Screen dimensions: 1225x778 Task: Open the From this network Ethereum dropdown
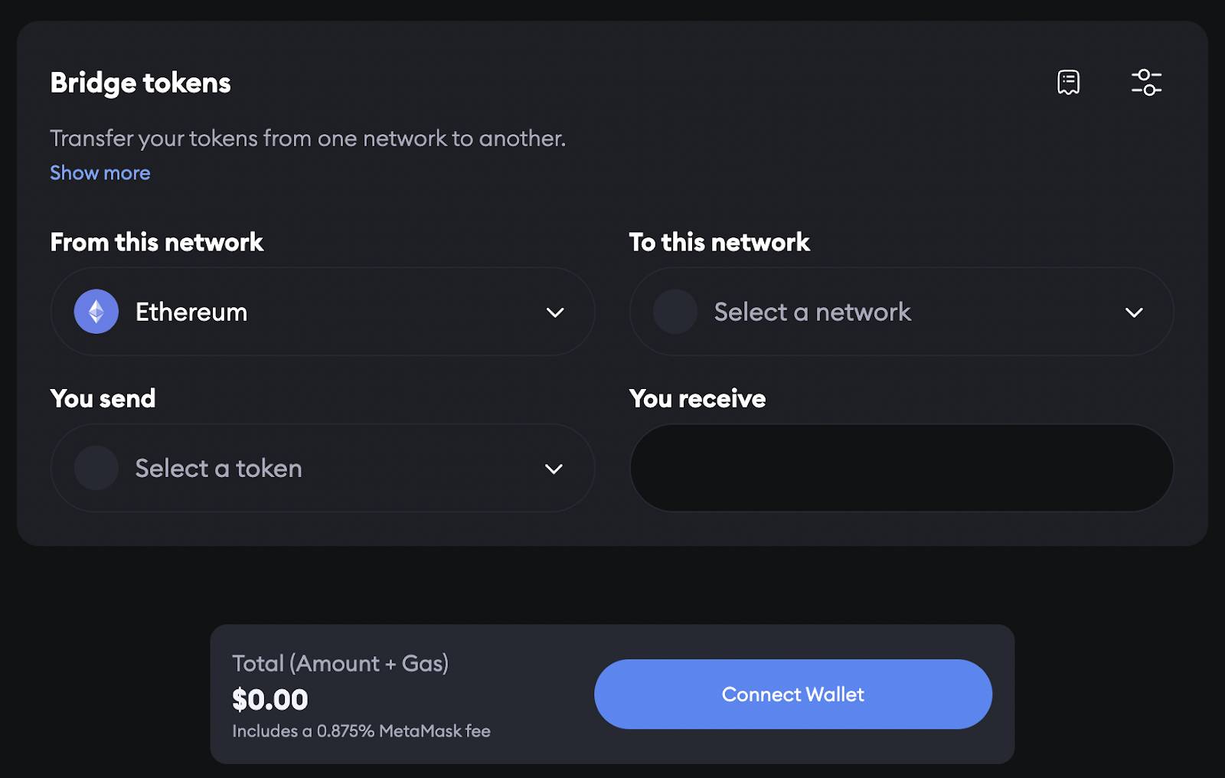(x=322, y=311)
